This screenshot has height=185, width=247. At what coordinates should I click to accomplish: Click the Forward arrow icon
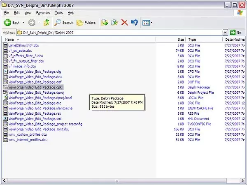coord(32,23)
